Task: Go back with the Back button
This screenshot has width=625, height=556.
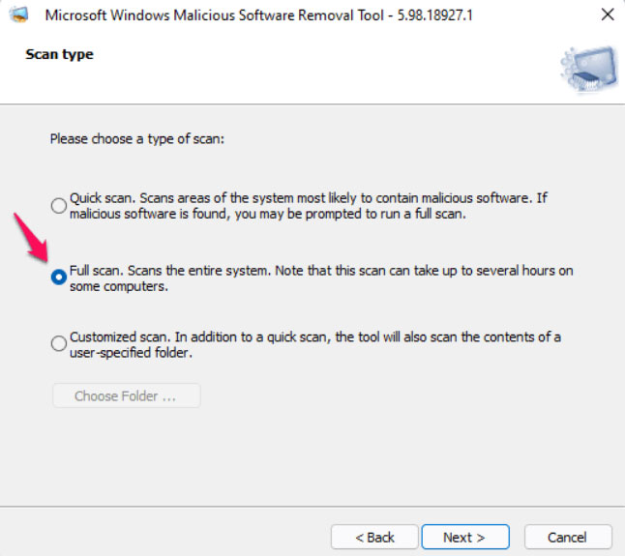Action: [x=374, y=537]
